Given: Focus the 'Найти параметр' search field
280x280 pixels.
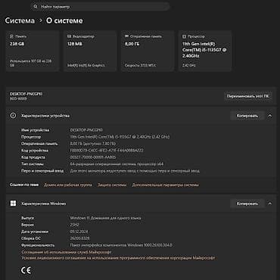Looking at the screenshot, I should pyautogui.click(x=101, y=7).
